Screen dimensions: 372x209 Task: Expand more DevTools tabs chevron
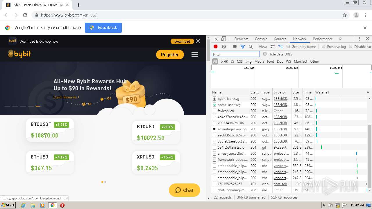(340, 39)
